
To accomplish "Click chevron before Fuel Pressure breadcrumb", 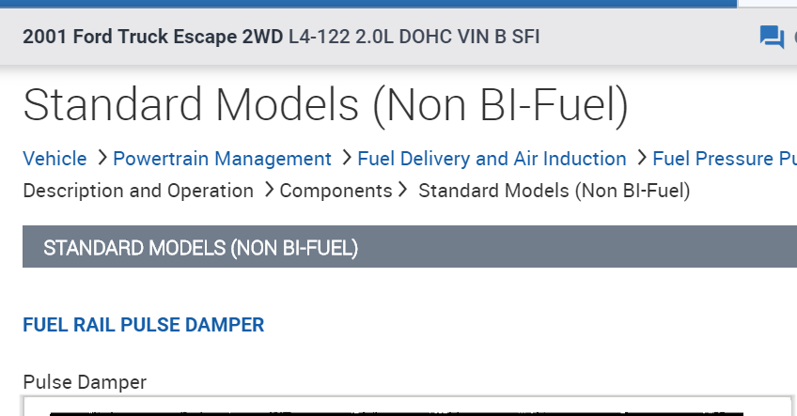I will pos(642,159).
